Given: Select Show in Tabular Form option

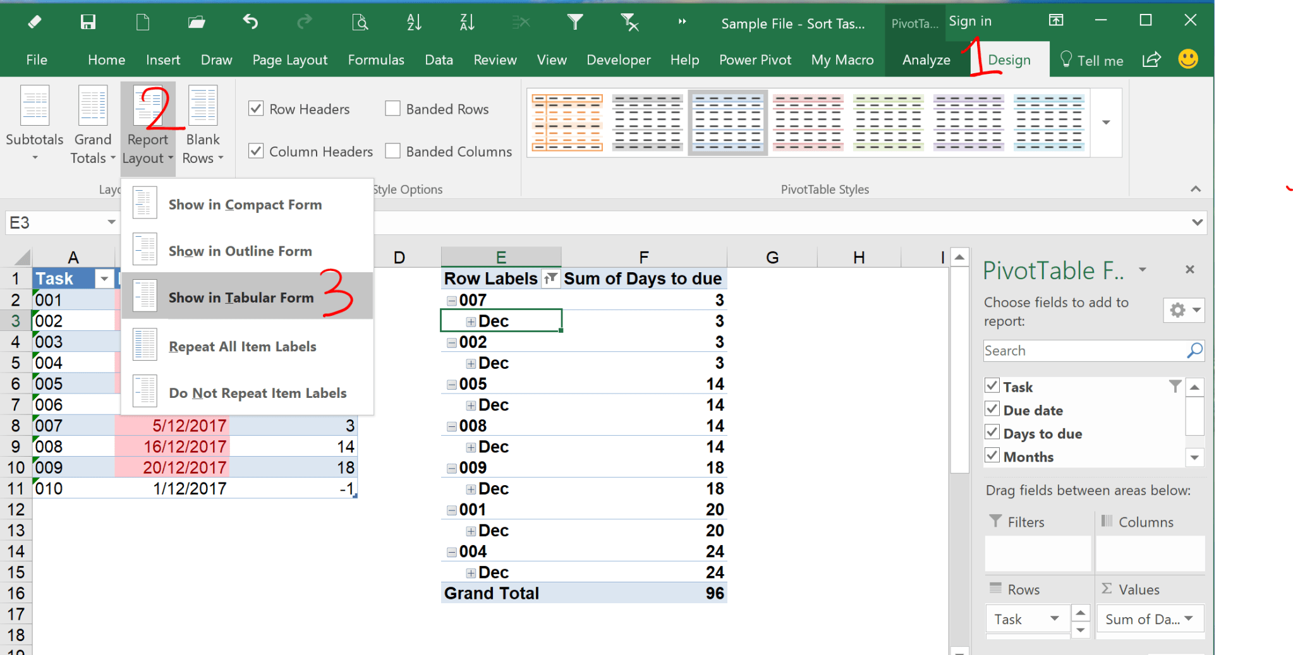Looking at the screenshot, I should [241, 297].
